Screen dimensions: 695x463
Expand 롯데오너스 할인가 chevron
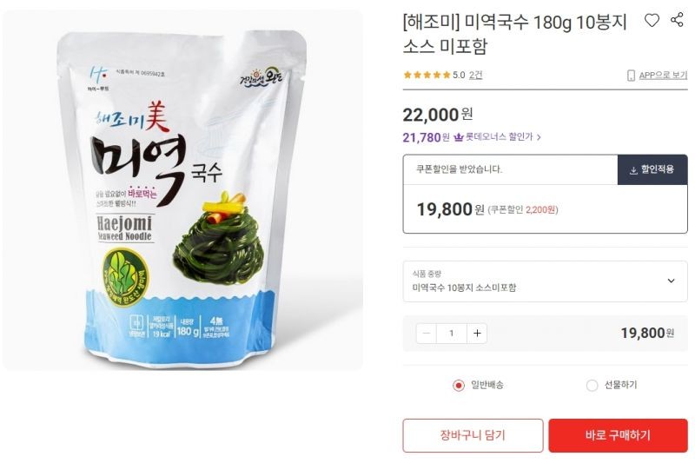[539, 137]
